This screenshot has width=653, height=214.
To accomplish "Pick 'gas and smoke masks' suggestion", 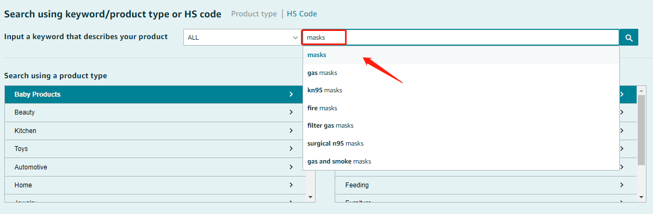I will (461, 161).
